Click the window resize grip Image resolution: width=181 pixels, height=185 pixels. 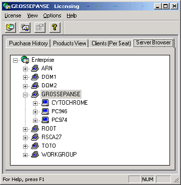tap(176, 180)
